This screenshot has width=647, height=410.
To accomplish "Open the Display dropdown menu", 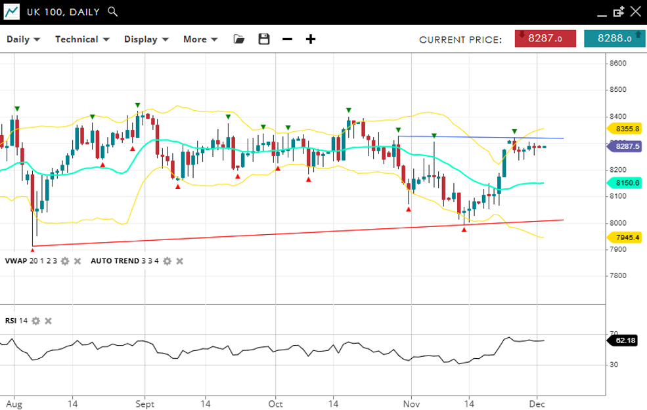I will [x=146, y=39].
